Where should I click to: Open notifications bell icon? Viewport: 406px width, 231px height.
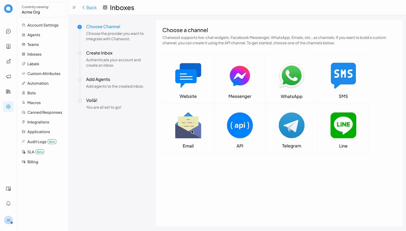pos(8,203)
